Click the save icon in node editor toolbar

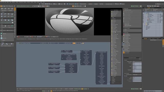click(83, 43)
